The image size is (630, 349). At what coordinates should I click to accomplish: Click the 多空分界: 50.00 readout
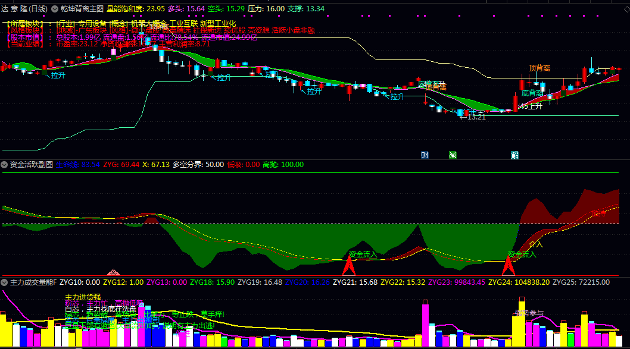click(198, 165)
